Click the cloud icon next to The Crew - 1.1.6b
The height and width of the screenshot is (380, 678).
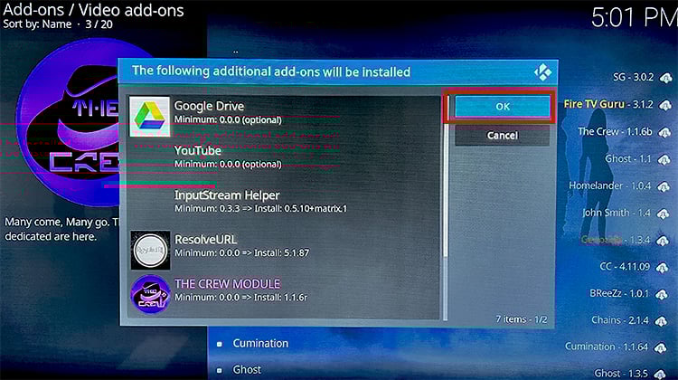pyautogui.click(x=664, y=132)
